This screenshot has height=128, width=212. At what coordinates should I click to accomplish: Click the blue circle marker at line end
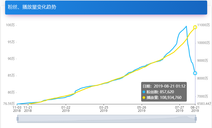click(195, 73)
